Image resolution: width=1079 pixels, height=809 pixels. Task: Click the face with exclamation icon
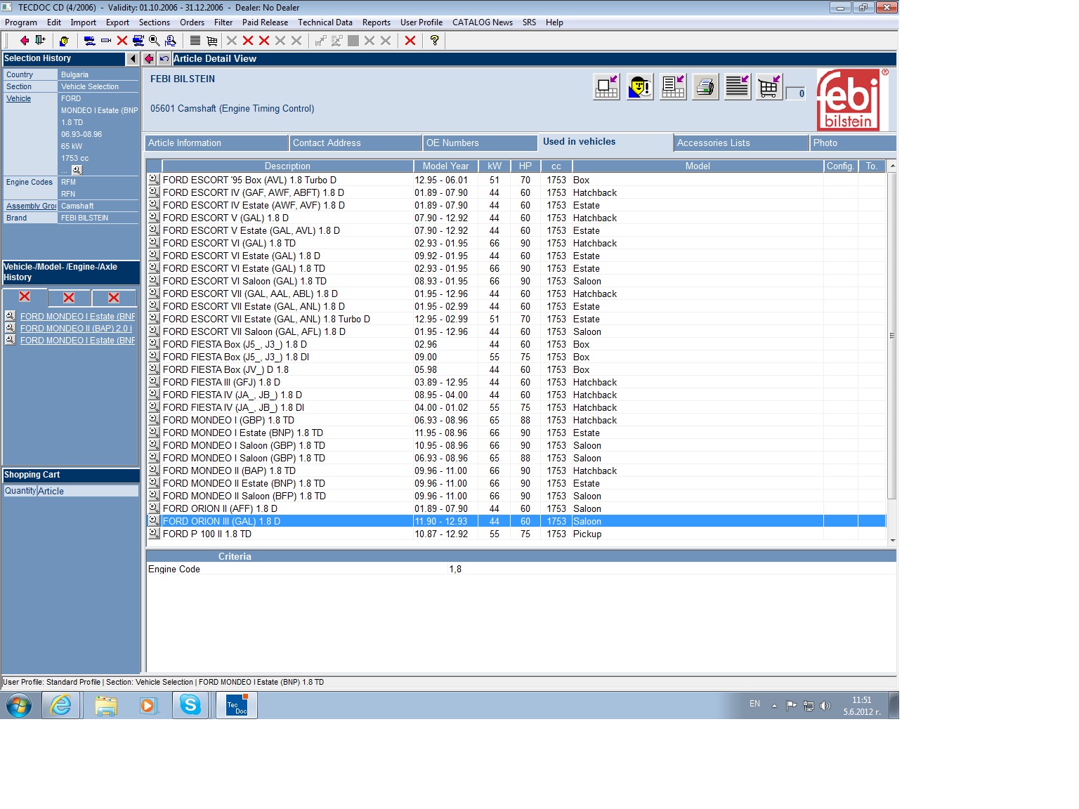coord(640,87)
